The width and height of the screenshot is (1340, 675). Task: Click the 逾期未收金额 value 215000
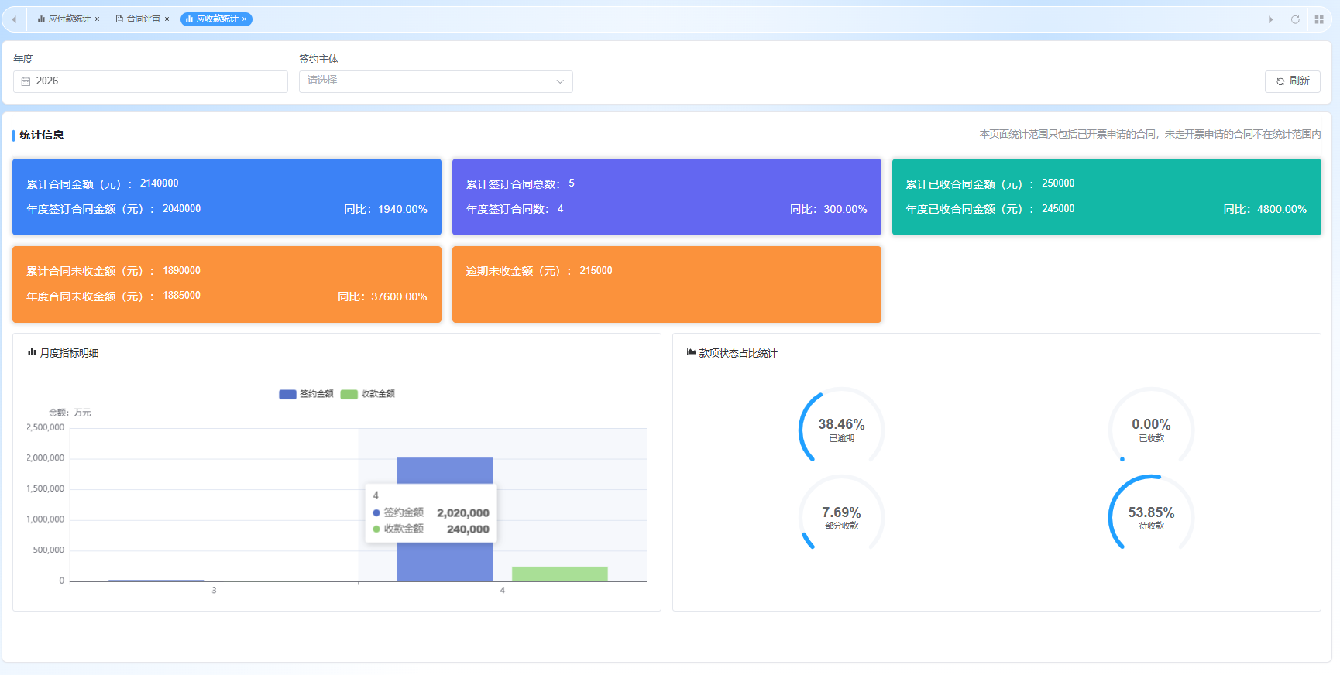pyautogui.click(x=596, y=271)
